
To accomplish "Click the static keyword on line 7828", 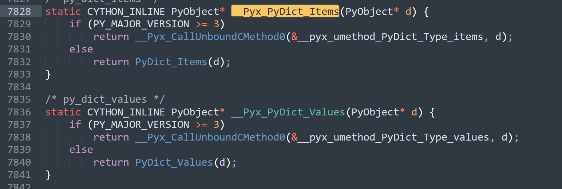I will point(63,12).
